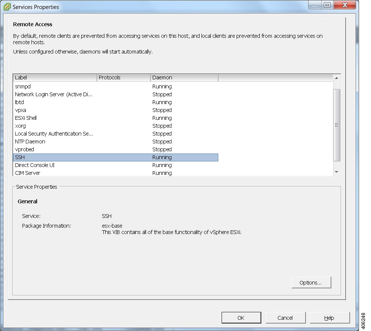Image resolution: width=371 pixels, height=331 pixels.
Task: Click the scroll up arrow of services list
Action: tap(337, 78)
